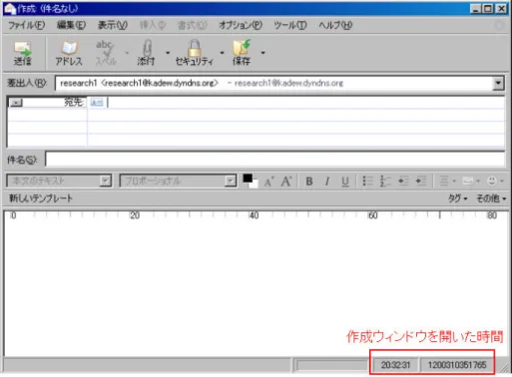This screenshot has height=377, width=512.
Task: Open the Address book (アドレス) icon
Action: tap(69, 53)
